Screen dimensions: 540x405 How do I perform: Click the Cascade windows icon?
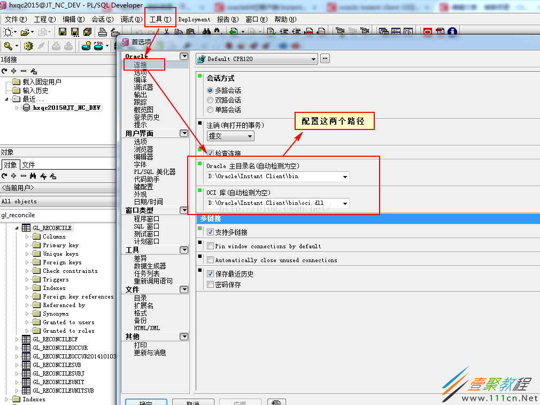(383, 32)
